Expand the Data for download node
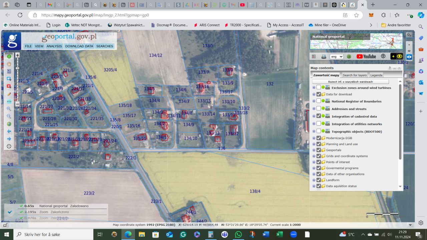The height and width of the screenshot is (240, 427). pos(314,94)
